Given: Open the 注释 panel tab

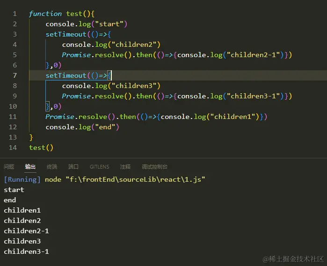Looking at the screenshot, I should (x=125, y=167).
